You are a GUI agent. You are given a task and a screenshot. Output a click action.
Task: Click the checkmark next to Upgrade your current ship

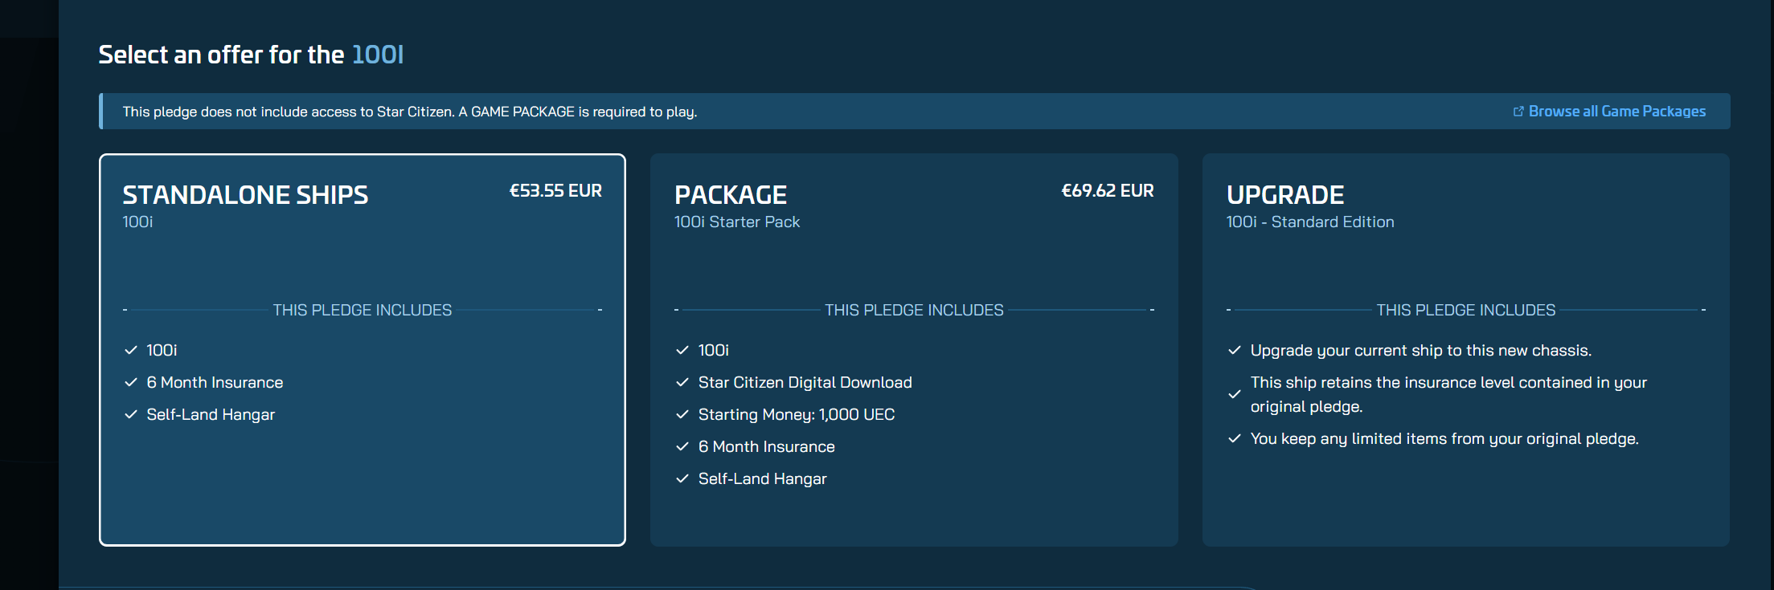coord(1235,350)
